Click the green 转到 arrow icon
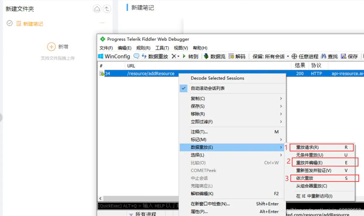This screenshot has width=364, height=216. pos(184,56)
